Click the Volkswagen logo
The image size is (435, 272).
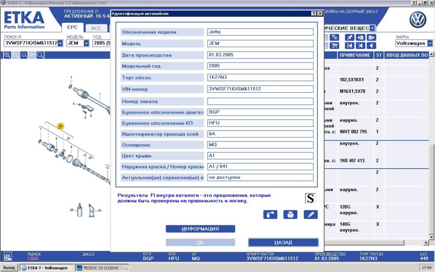418,20
